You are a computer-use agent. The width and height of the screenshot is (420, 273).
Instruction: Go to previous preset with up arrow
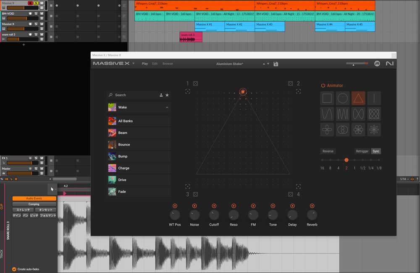(x=264, y=64)
